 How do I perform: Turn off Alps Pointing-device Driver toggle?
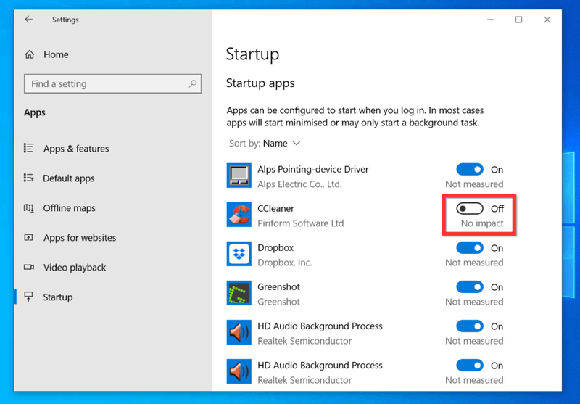click(x=470, y=170)
